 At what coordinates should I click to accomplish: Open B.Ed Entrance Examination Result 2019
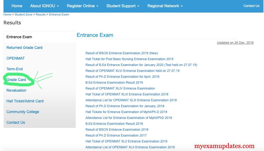pyautogui.click(x=114, y=83)
